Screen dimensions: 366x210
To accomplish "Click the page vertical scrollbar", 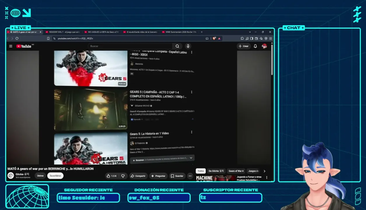I will click(272, 60).
